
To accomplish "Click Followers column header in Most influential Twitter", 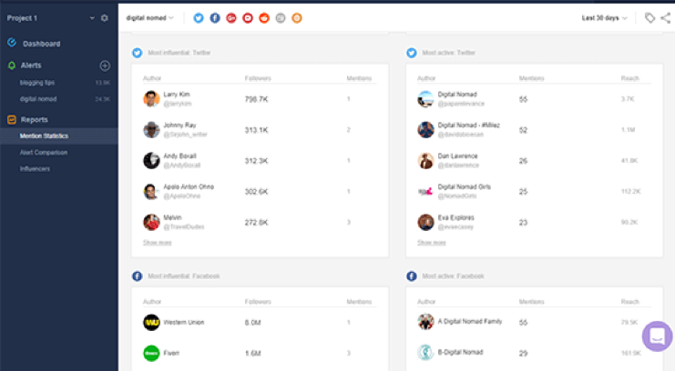I will 258,78.
